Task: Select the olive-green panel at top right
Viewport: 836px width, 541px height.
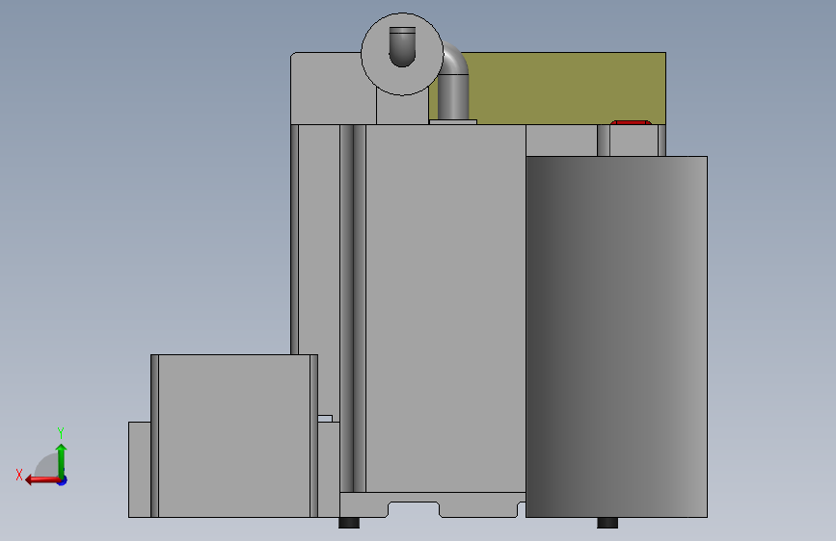Action: click(565, 88)
